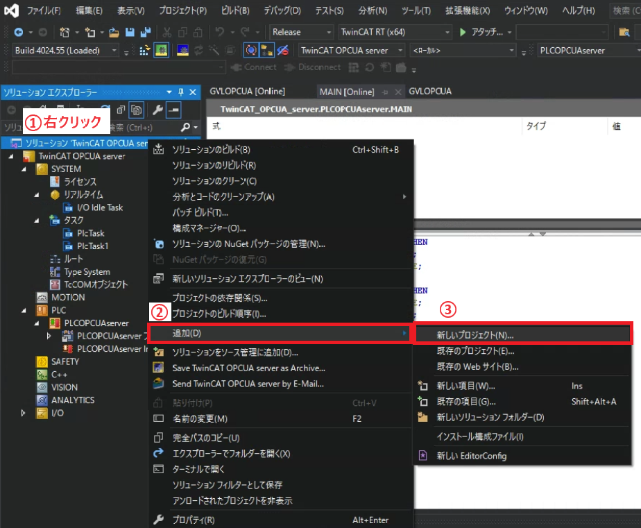
Task: Pin the Solution Explorer panel
Action: tap(180, 92)
